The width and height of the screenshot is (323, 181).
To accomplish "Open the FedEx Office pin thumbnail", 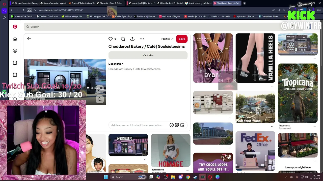I will [x=255, y=151].
